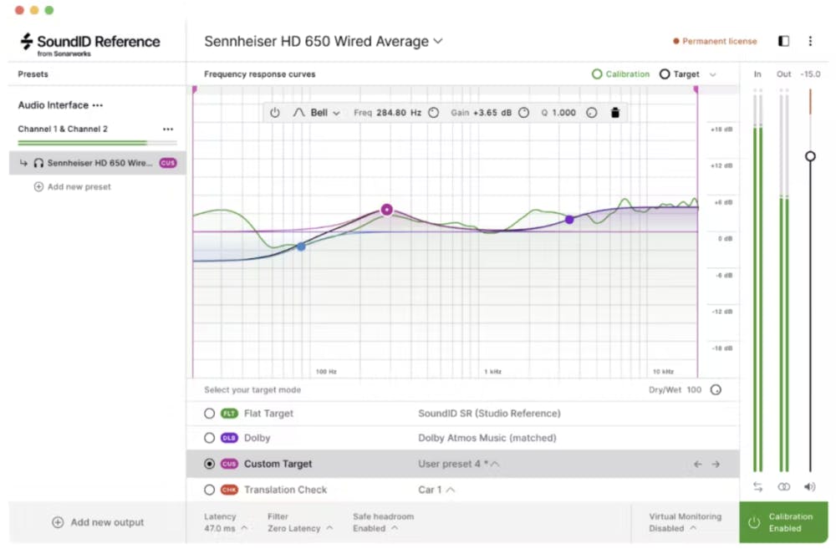Toggle the sidebar panel layout icon
Screen dimensions: 836x554
[783, 41]
